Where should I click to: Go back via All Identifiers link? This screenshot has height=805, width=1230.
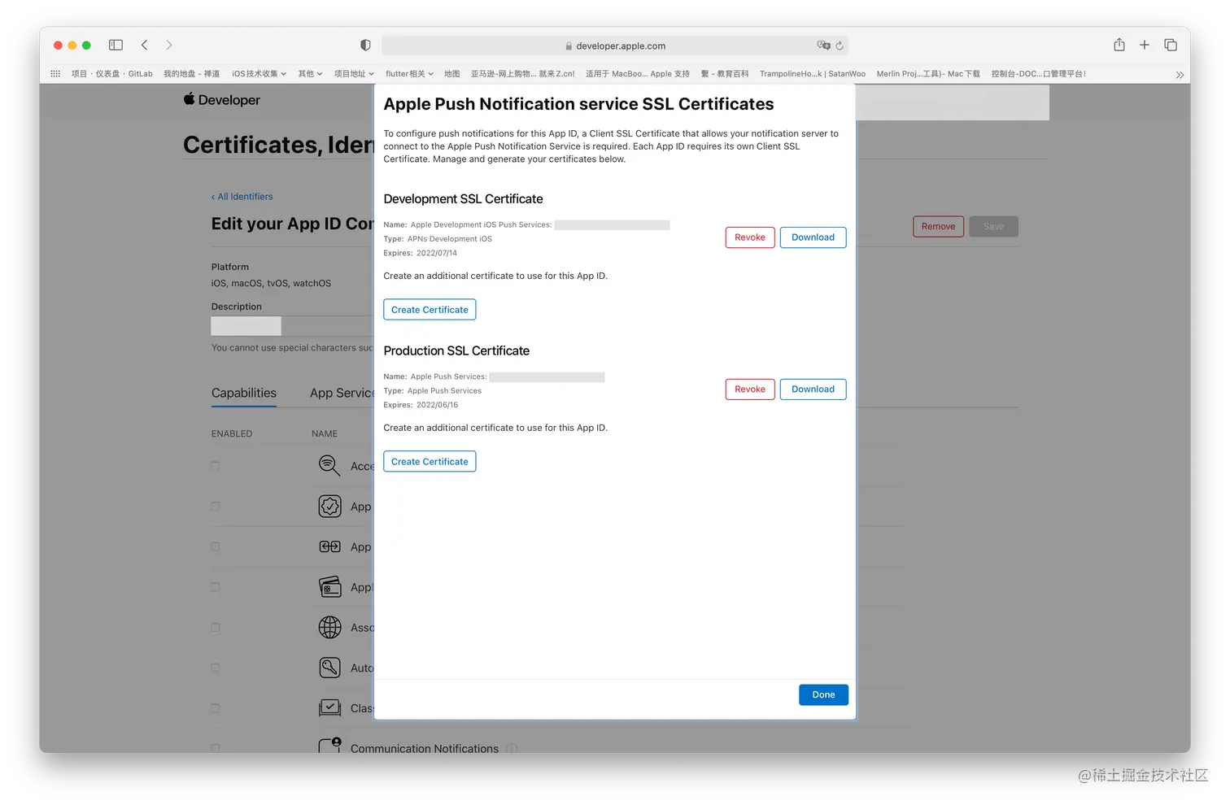pyautogui.click(x=242, y=197)
